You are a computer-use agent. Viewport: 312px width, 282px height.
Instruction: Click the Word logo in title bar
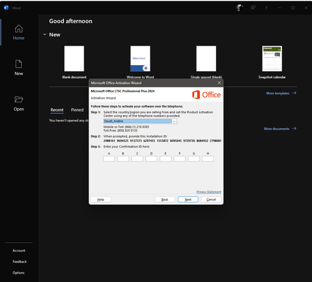click(6, 8)
